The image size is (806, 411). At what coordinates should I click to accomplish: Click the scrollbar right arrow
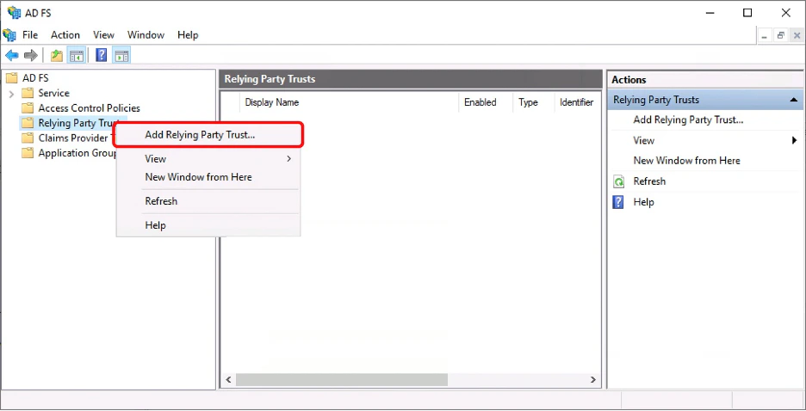click(592, 380)
